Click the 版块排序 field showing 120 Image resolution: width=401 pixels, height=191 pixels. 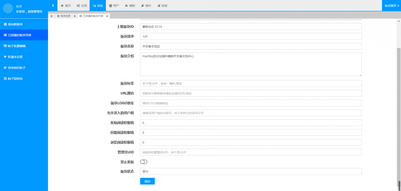251,36
